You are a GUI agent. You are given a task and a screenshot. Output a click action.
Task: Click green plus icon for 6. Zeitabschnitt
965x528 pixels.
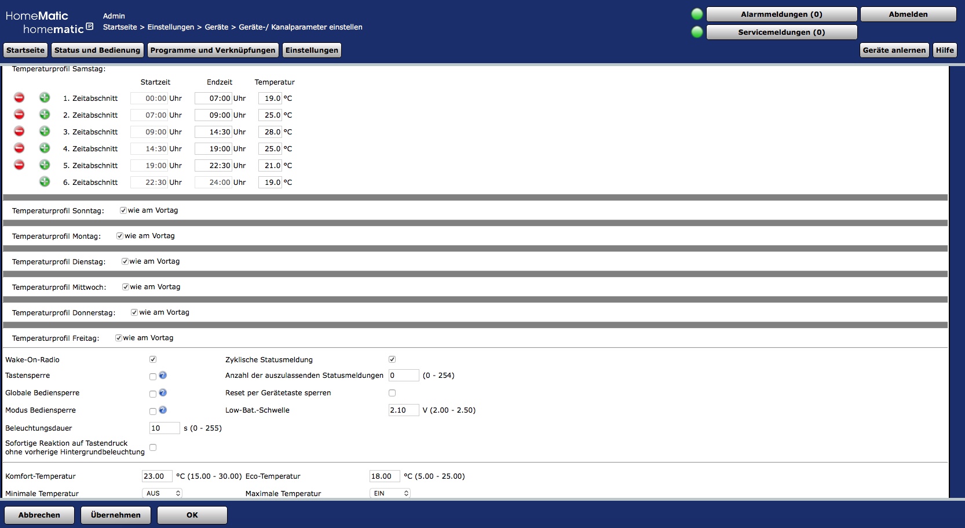pyautogui.click(x=45, y=182)
